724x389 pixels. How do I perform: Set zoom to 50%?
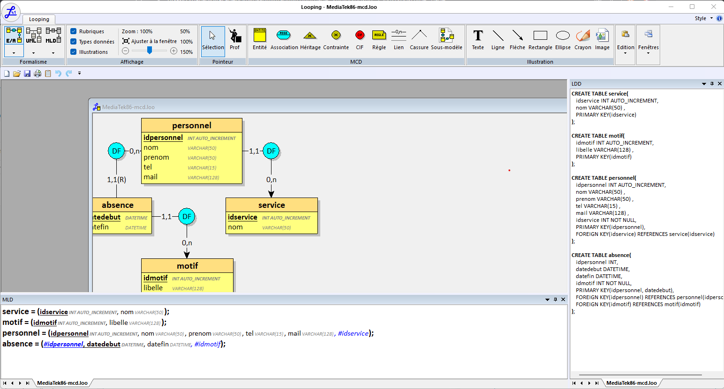[x=185, y=31]
